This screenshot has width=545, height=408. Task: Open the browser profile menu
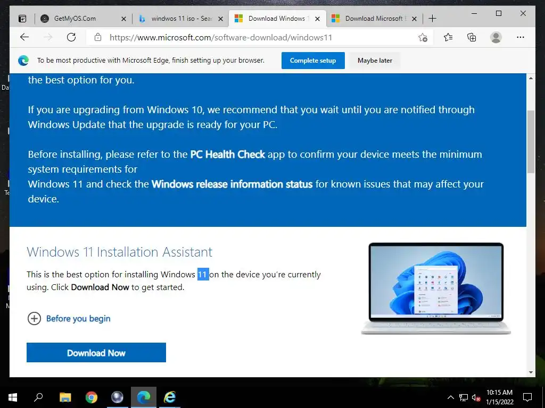click(496, 37)
